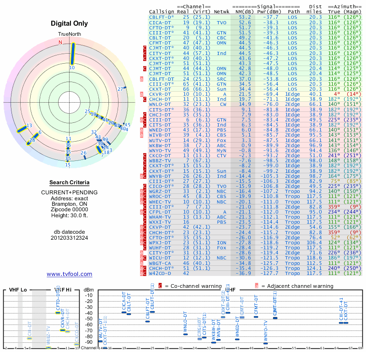
Task: Click the WNYO-TV marker in the UHF chart
Action: click(266, 343)
